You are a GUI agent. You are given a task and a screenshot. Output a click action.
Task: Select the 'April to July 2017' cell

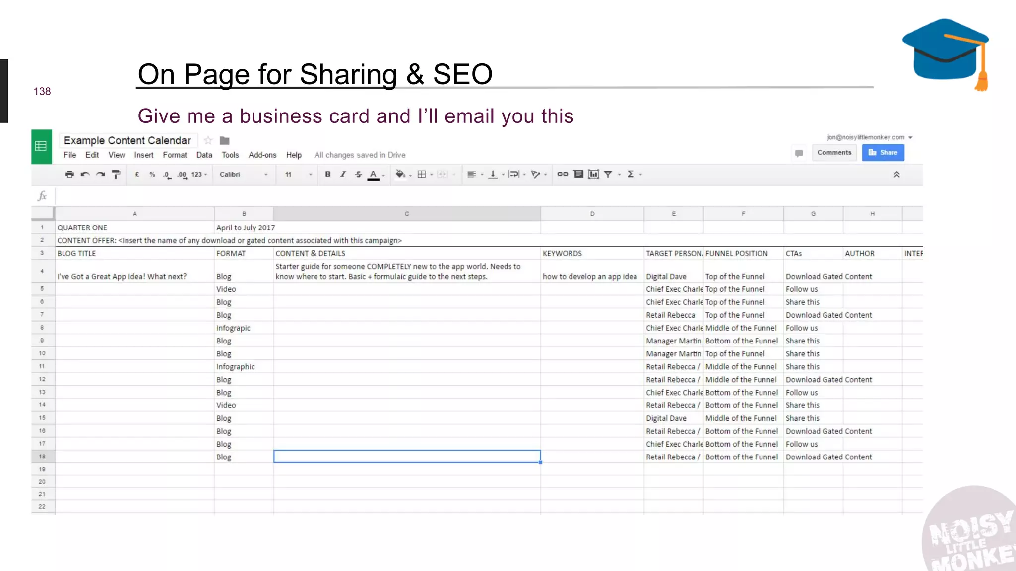tap(244, 228)
